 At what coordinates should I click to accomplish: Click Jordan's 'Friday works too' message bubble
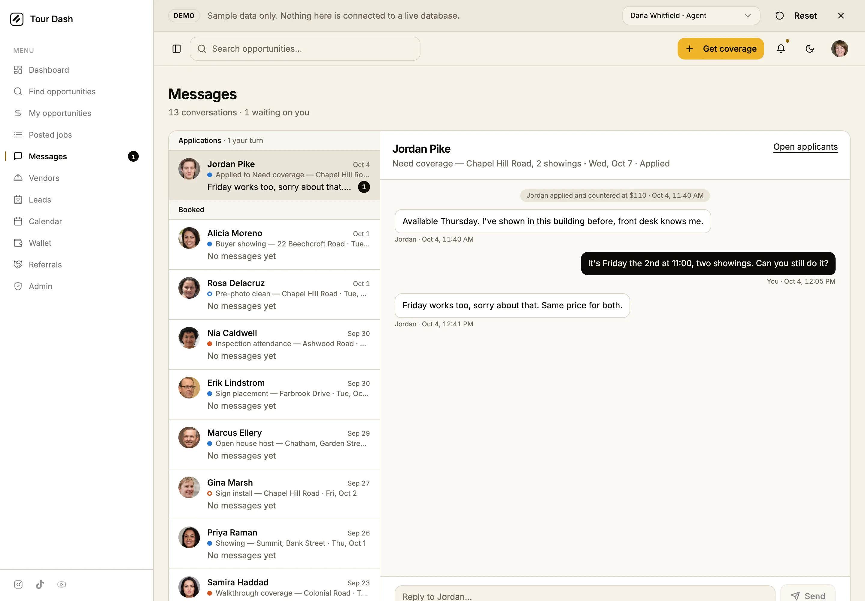click(512, 305)
